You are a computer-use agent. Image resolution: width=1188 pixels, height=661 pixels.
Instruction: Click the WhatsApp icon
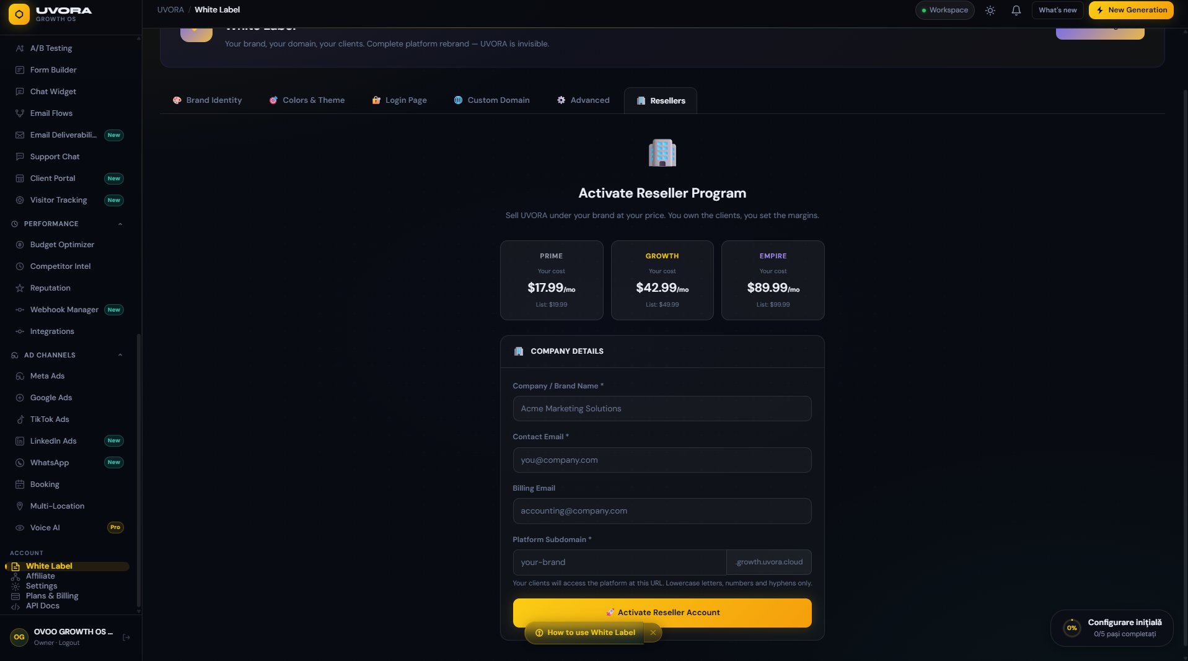point(20,463)
